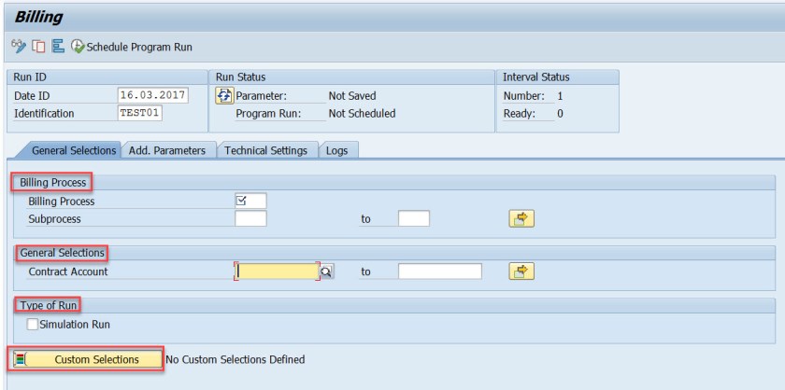This screenshot has height=390, width=785.
Task: Click the Ready value 0
Action: click(x=560, y=114)
